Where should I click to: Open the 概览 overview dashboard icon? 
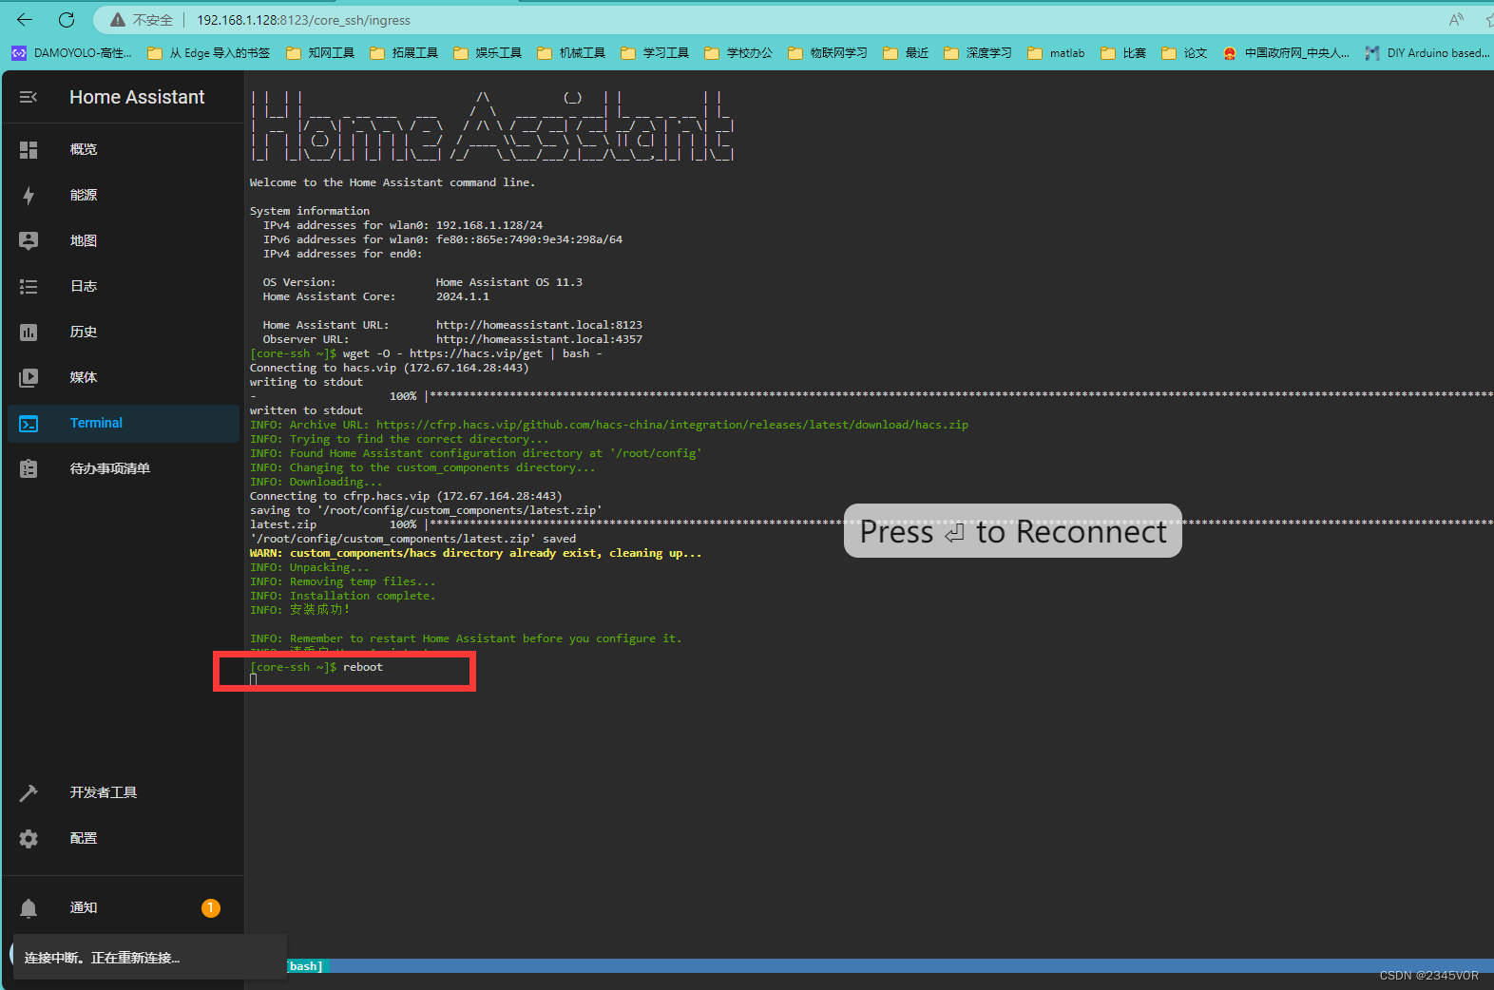[29, 149]
